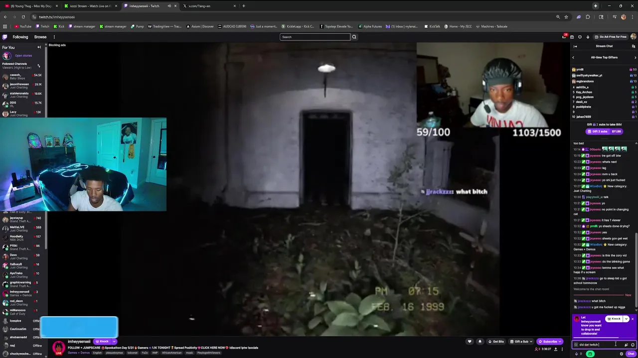This screenshot has height=358, width=638.
Task: Click the imheyysenseii live channel avatar
Action: click(59, 347)
